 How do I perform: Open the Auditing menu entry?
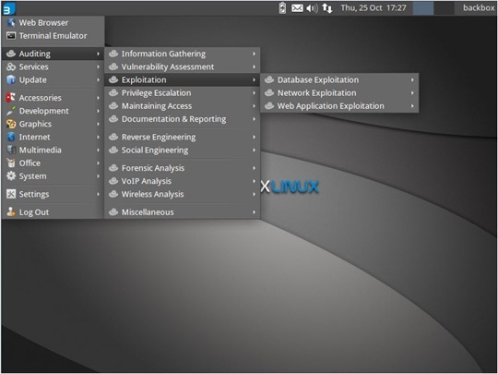tap(53, 54)
